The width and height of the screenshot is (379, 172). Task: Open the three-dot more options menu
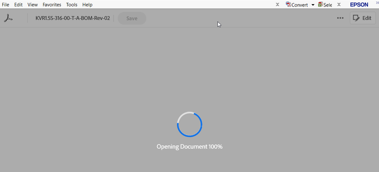340,18
